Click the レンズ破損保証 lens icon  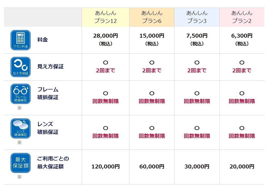tap(20, 128)
